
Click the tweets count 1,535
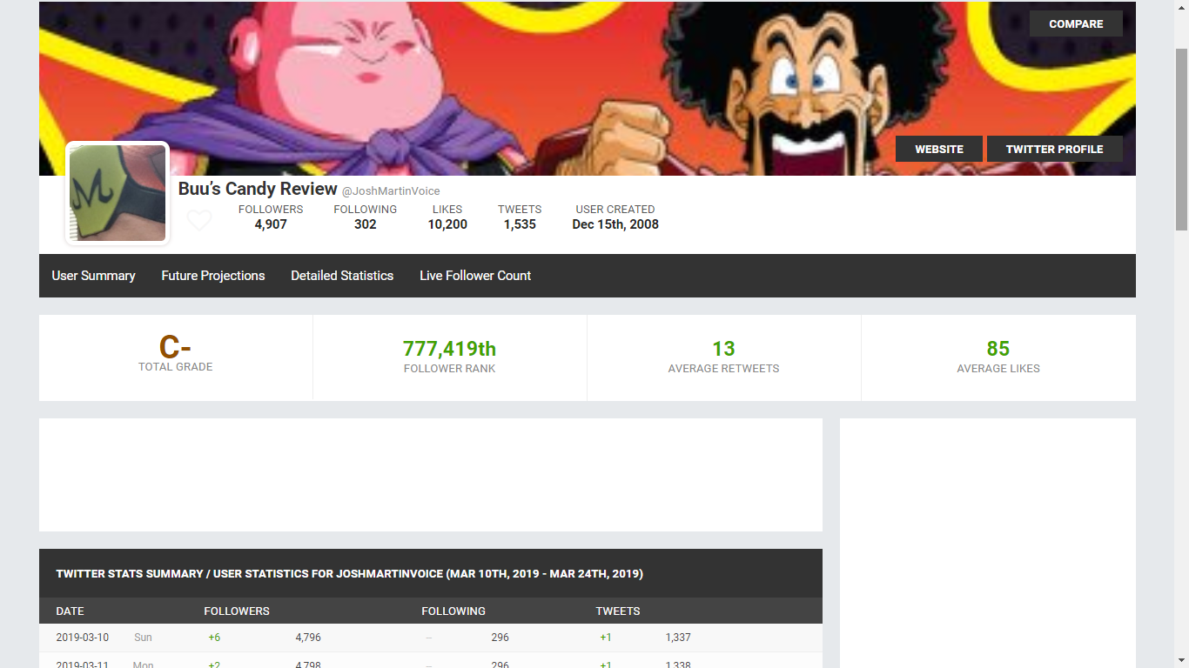(520, 224)
